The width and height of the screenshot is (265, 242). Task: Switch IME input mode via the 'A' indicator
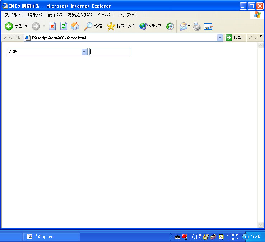pos(194,237)
